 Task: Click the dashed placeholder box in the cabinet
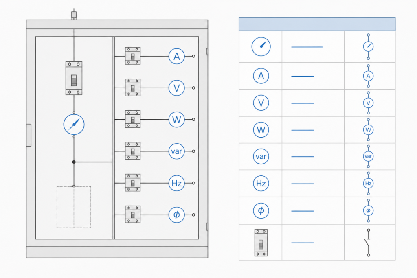74,207
